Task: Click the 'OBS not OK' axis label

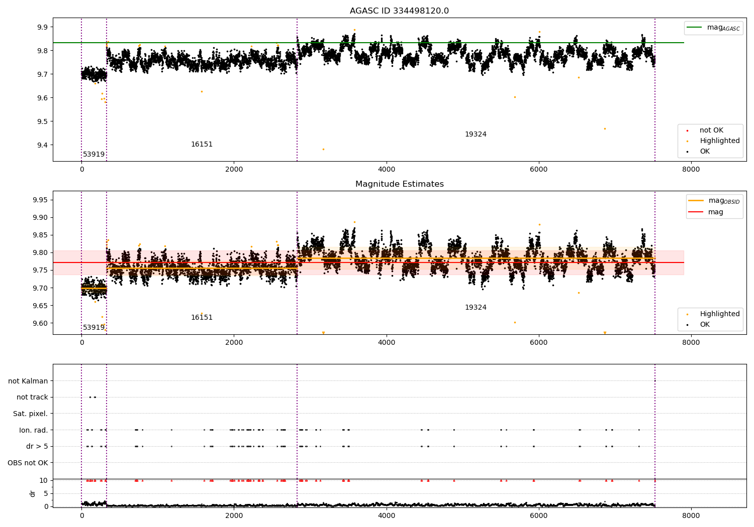Action: click(x=28, y=463)
